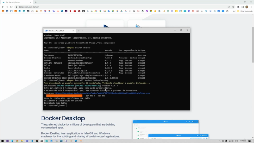Image resolution: width=254 pixels, height=143 pixels.
Task: Open YouTube bookmark in bookmarks bar
Action: click(x=75, y=11)
